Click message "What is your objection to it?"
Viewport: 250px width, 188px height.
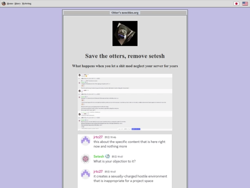[x=114, y=161]
